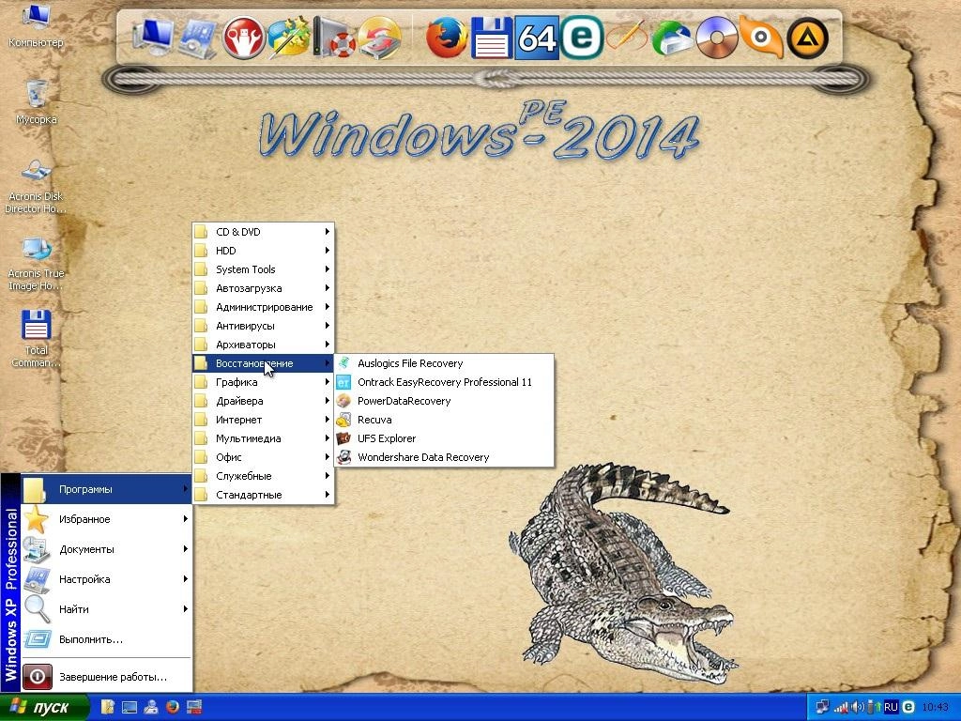The image size is (961, 721).
Task: Click the volume speaker icon in system tray
Action: 859,707
